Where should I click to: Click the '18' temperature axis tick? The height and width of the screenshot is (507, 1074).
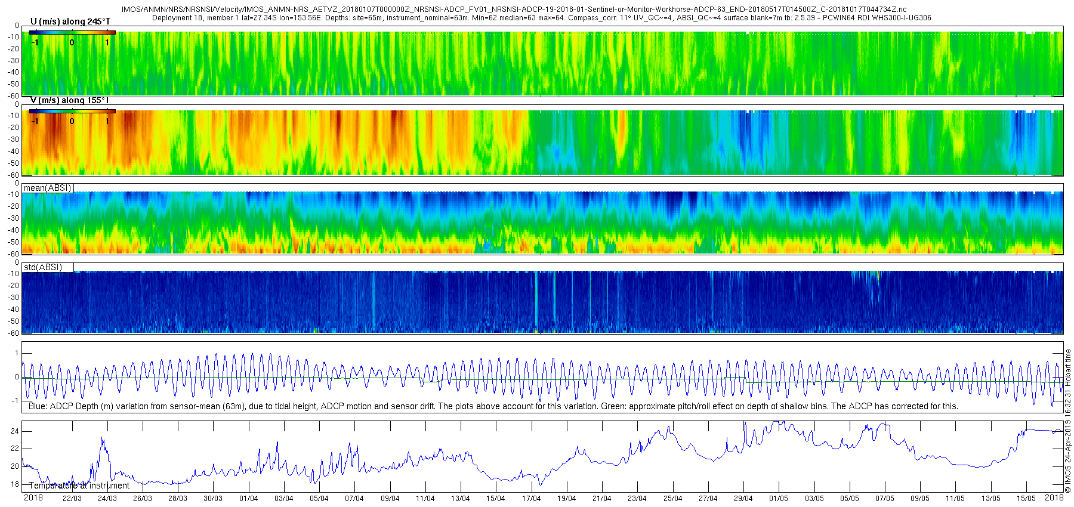click(15, 484)
